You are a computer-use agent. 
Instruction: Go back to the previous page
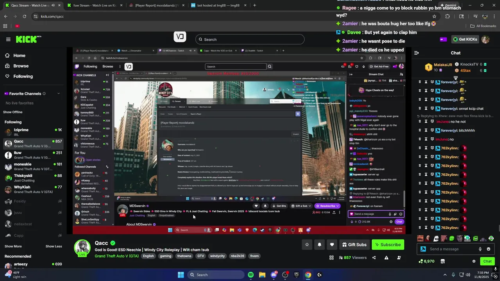(5, 16)
